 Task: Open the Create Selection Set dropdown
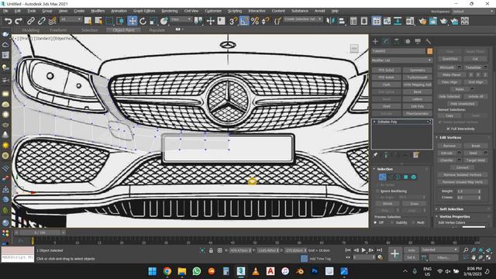click(x=303, y=19)
